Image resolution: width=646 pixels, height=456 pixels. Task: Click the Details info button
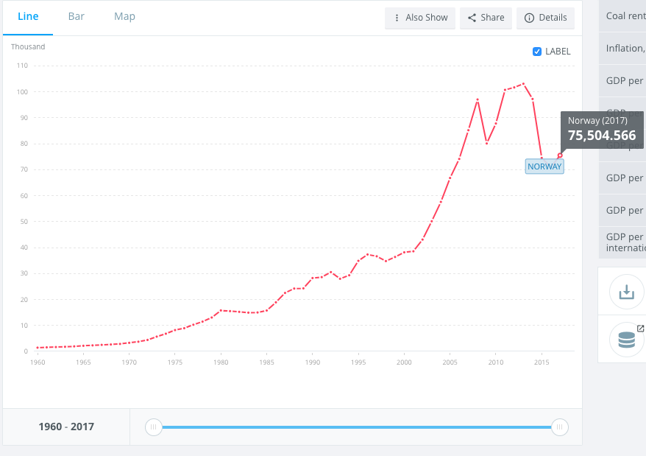pyautogui.click(x=545, y=18)
